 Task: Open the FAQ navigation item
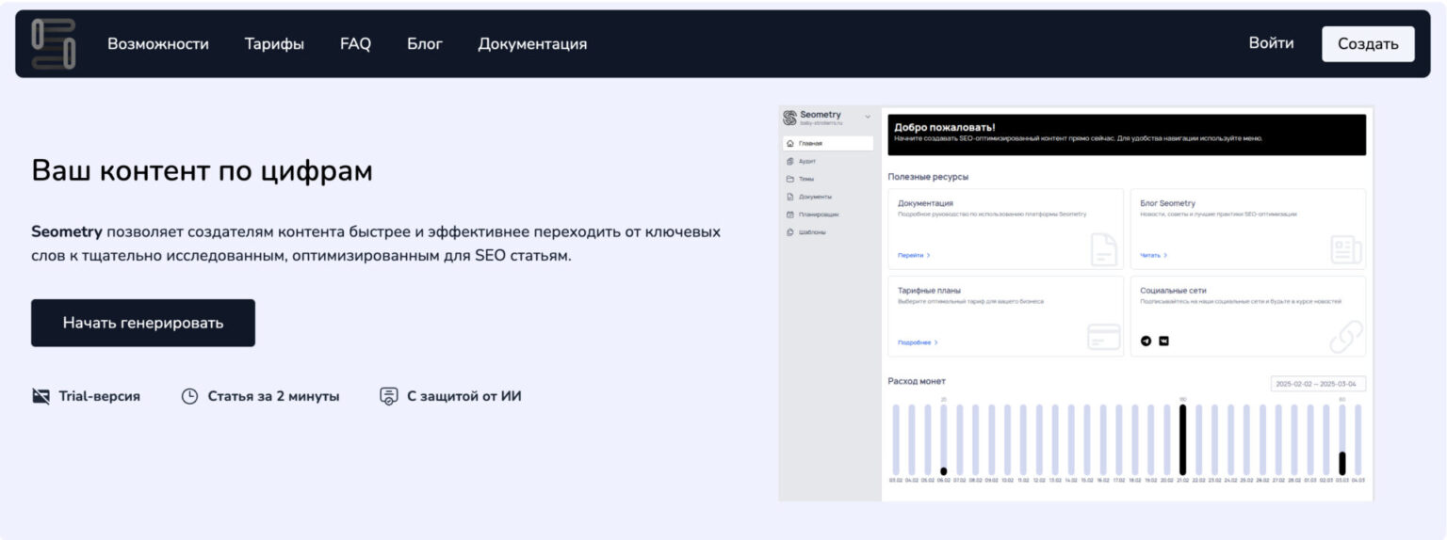click(x=355, y=44)
